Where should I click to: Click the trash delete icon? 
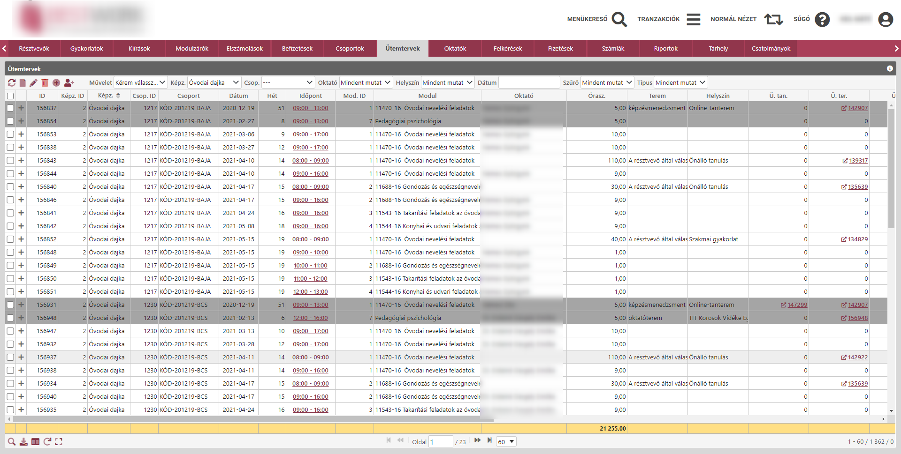pyautogui.click(x=45, y=83)
